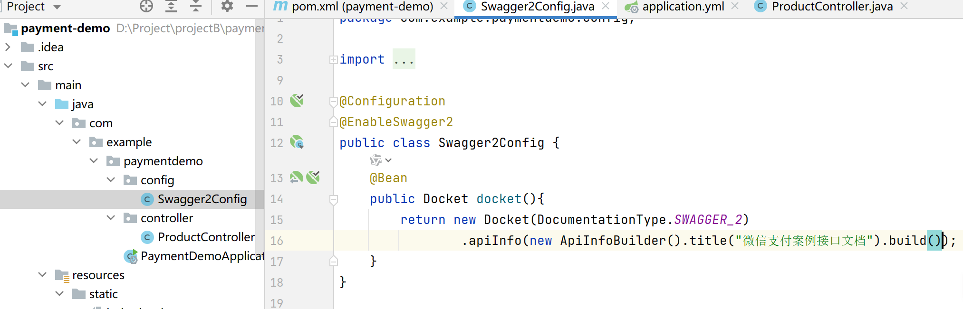Viewport: 963px width, 309px height.
Task: Select the resources folder row
Action: coord(132,275)
